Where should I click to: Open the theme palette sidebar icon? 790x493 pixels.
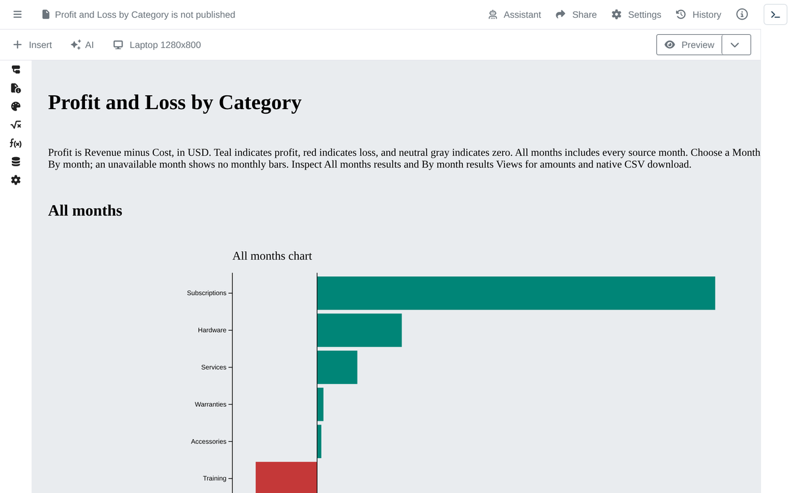point(16,106)
